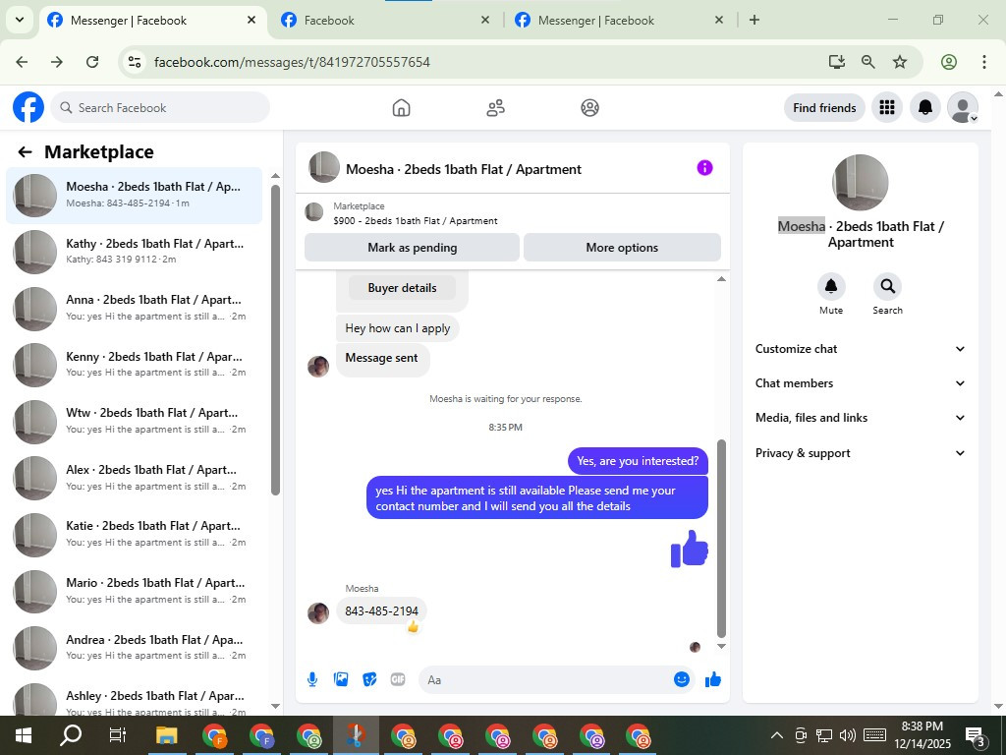
Task: Open File Explorer from the taskbar
Action: tap(167, 735)
